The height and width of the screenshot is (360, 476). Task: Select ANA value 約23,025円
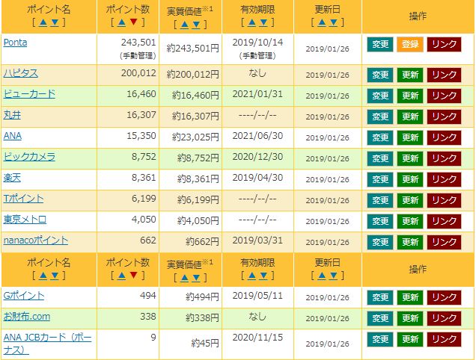coord(195,137)
